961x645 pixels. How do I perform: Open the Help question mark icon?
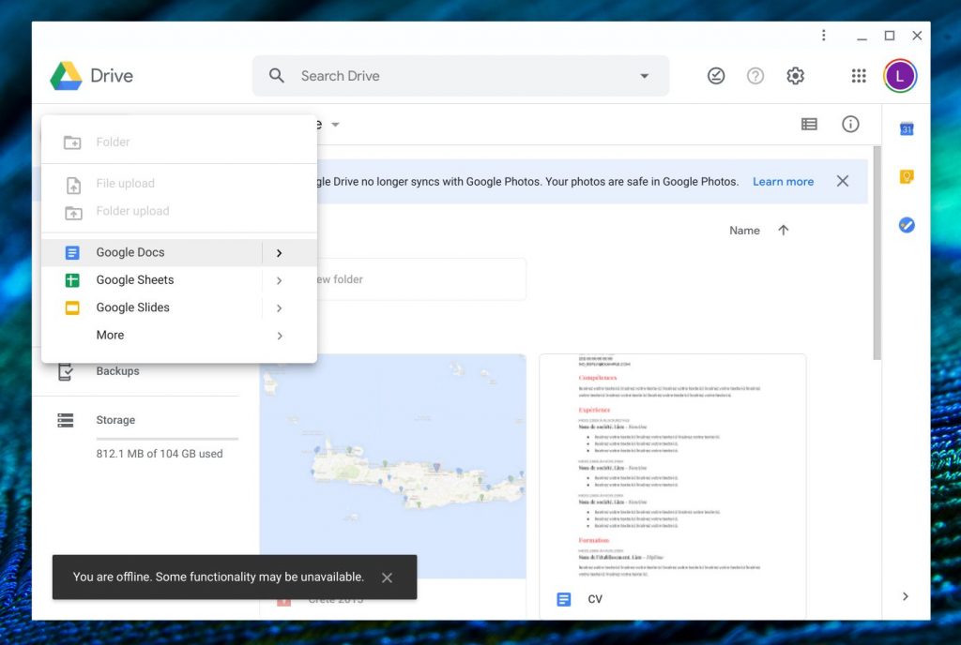click(755, 76)
